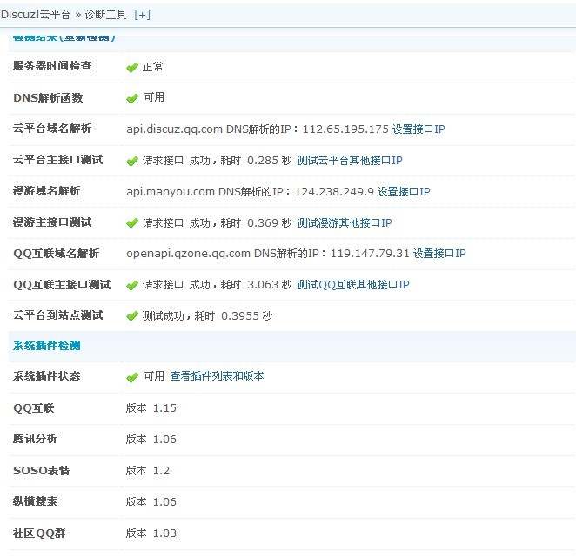The image size is (576, 556).
Task: Select api.discuz.qq.com DNS IP 112.65.195.175 text
Action: coord(258,129)
